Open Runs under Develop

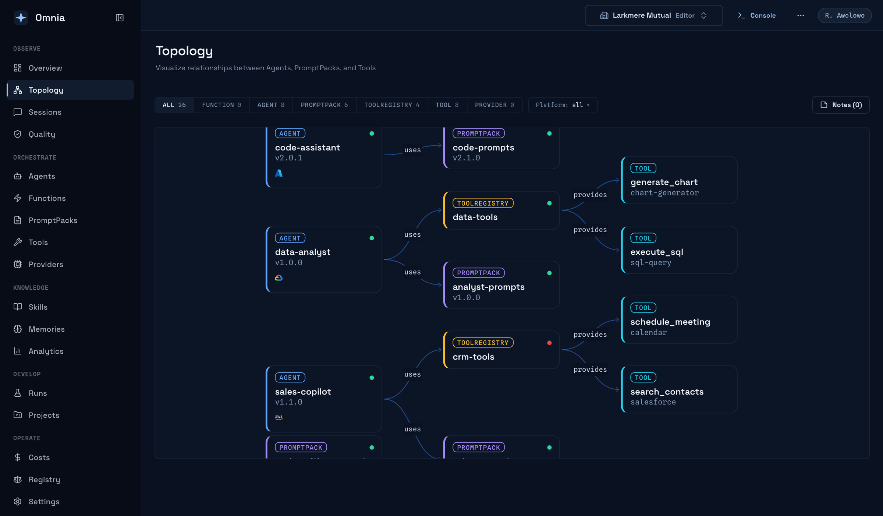(x=70, y=393)
